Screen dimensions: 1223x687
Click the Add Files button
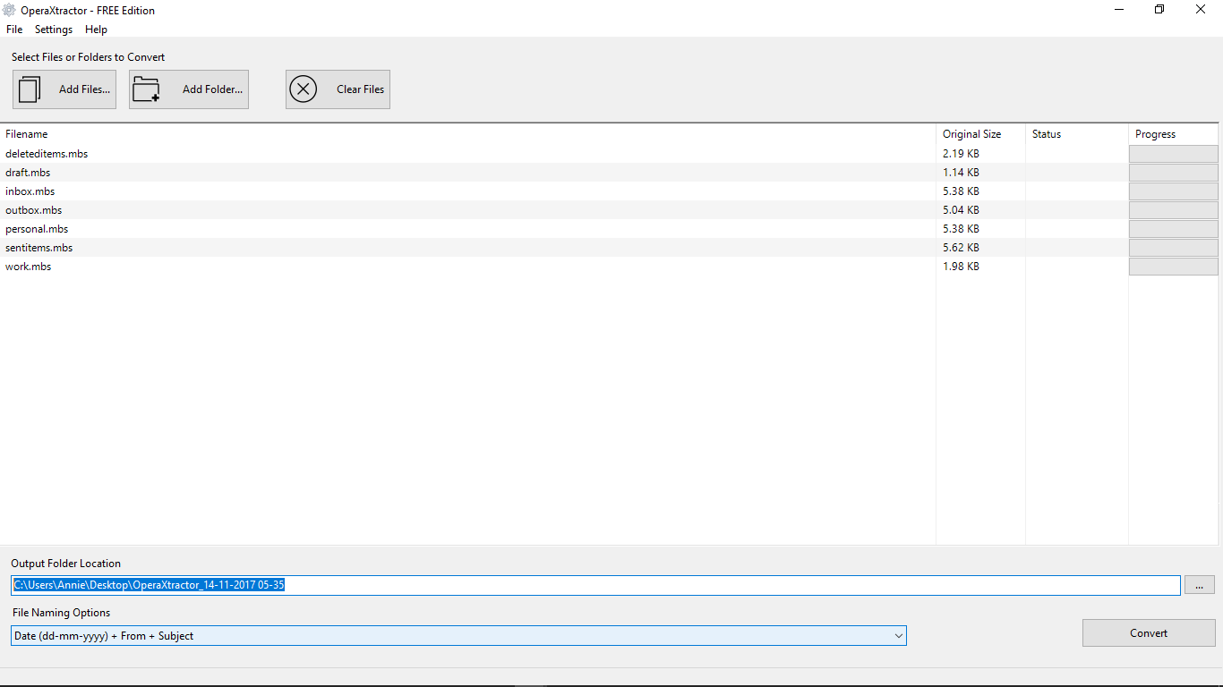pyautogui.click(x=64, y=89)
